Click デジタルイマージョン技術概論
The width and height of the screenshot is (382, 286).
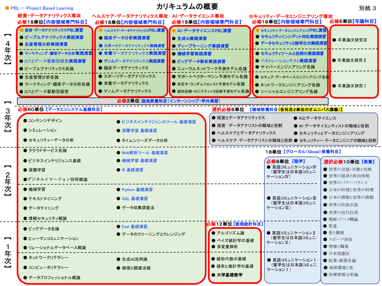(x=57, y=179)
